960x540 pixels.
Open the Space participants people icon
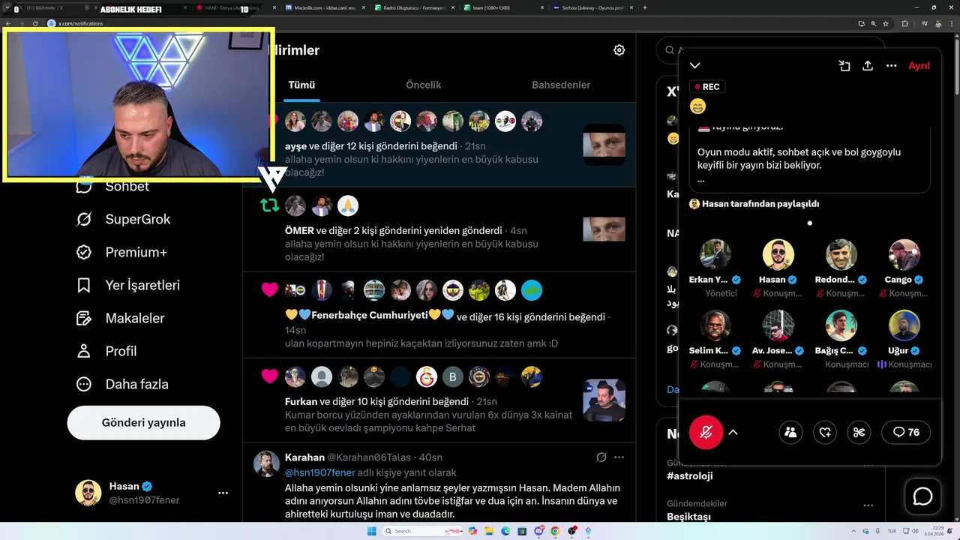tap(790, 432)
